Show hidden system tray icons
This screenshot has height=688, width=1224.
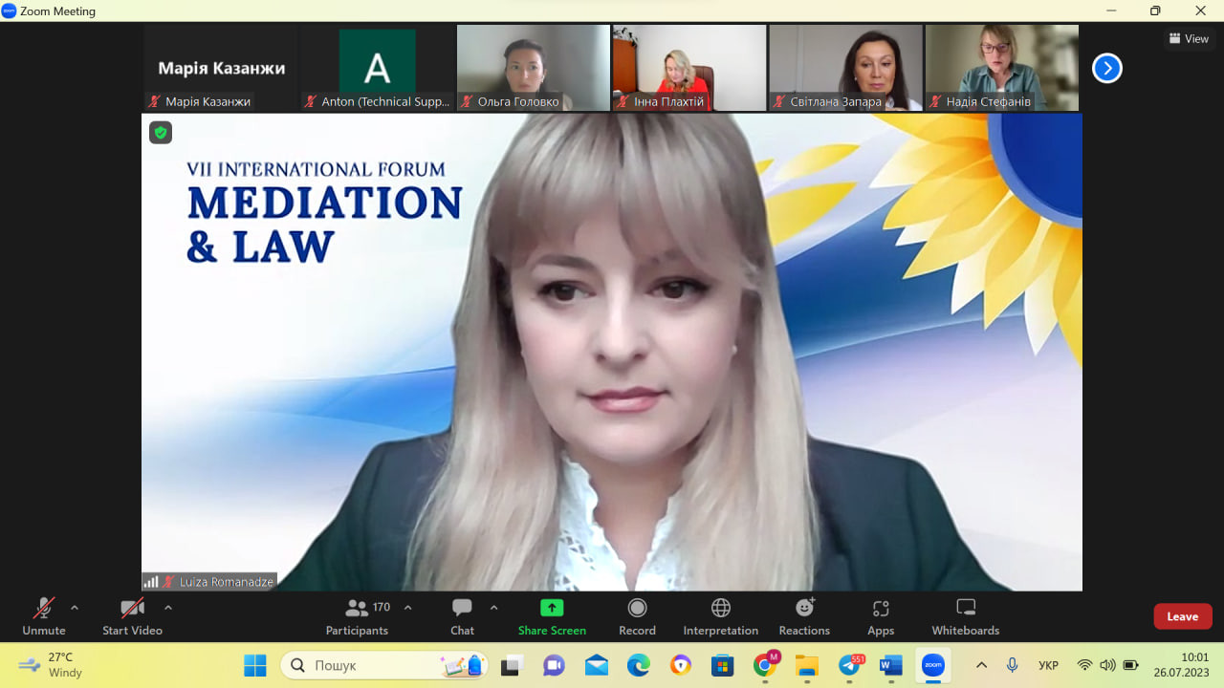[x=981, y=665]
